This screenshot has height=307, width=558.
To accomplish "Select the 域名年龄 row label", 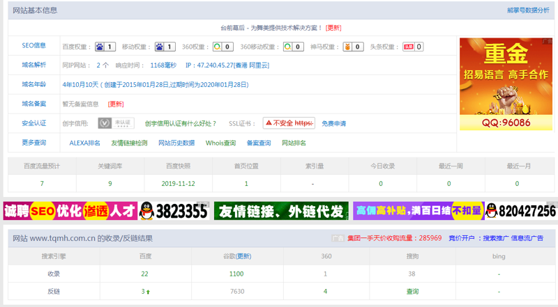I will coord(33,84).
